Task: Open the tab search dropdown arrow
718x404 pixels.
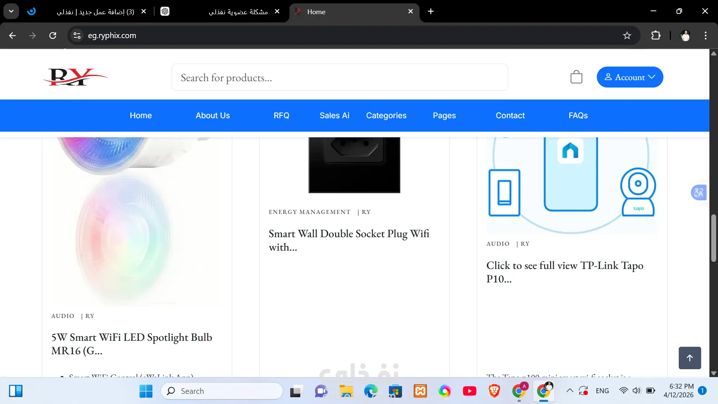Action: (11, 11)
